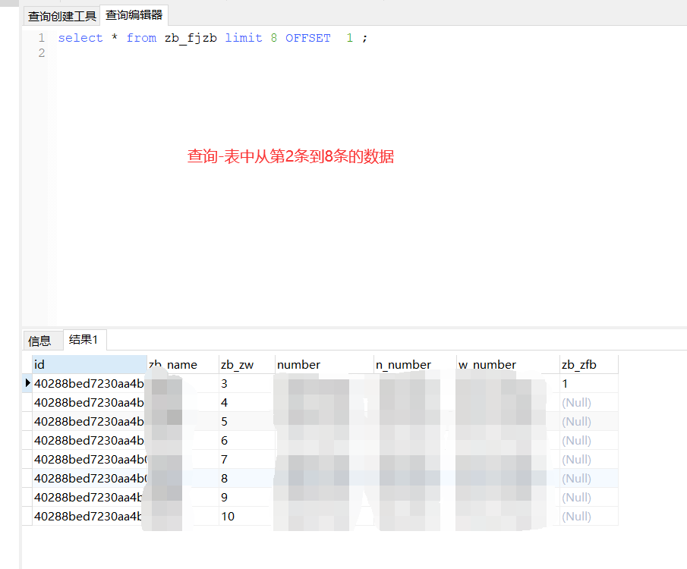The image size is (687, 569).
Task: Click the w_number column header
Action: 508,364
